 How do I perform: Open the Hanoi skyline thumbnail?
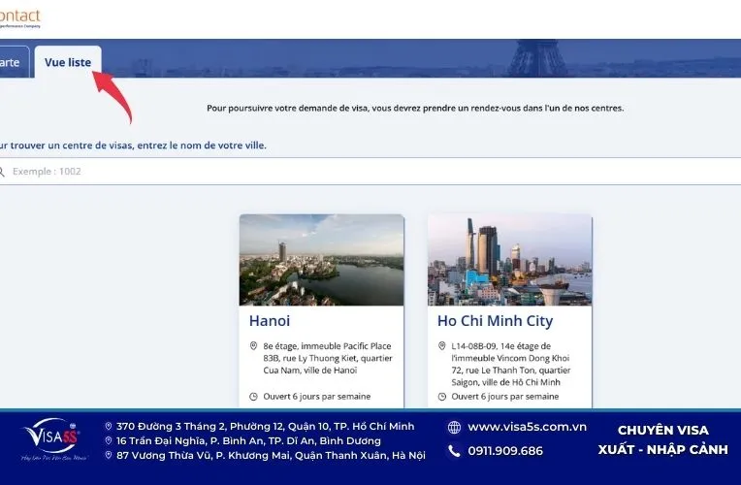pos(321,260)
